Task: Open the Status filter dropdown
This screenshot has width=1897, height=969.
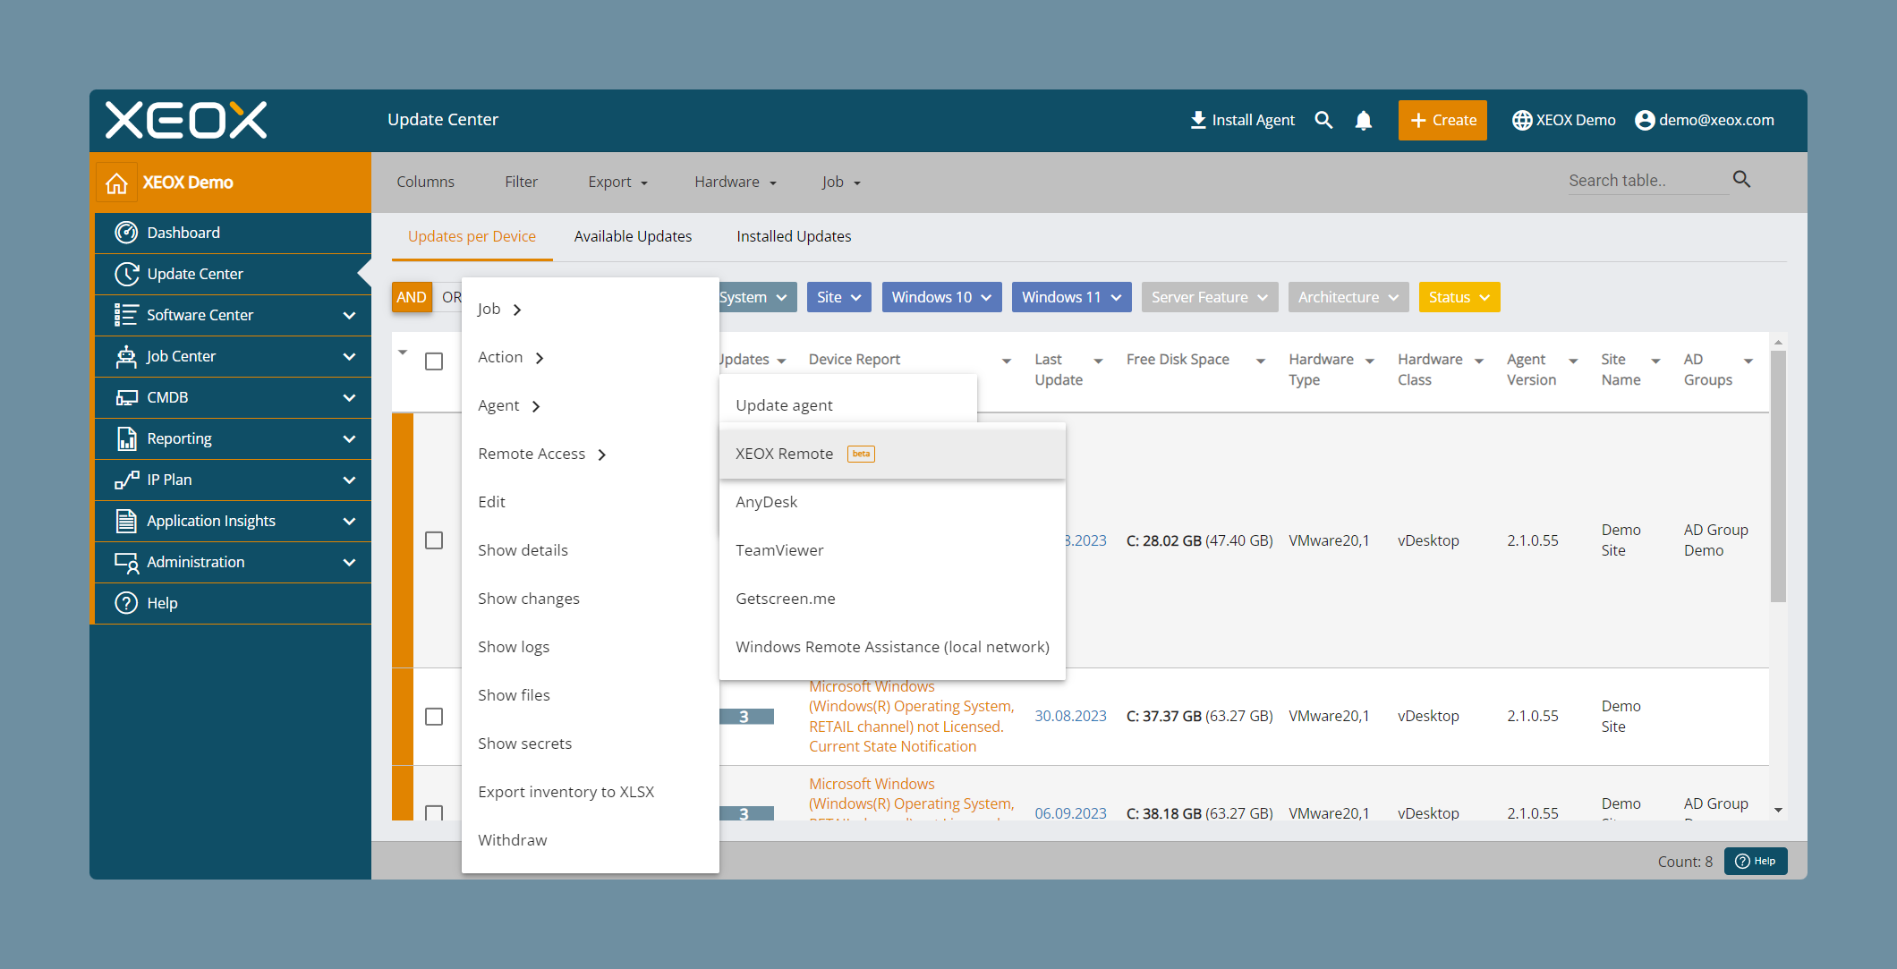Action: point(1459,297)
